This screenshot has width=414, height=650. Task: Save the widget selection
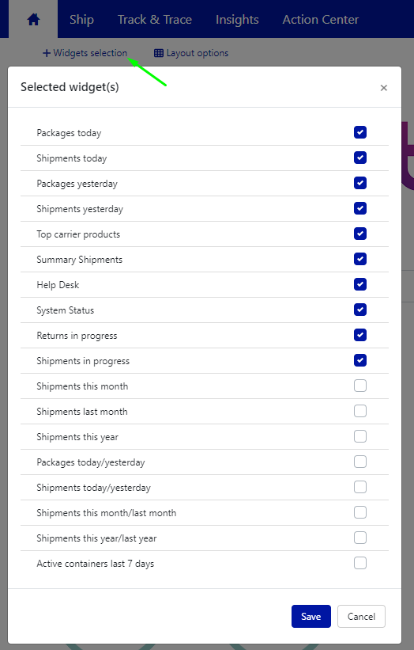point(311,617)
